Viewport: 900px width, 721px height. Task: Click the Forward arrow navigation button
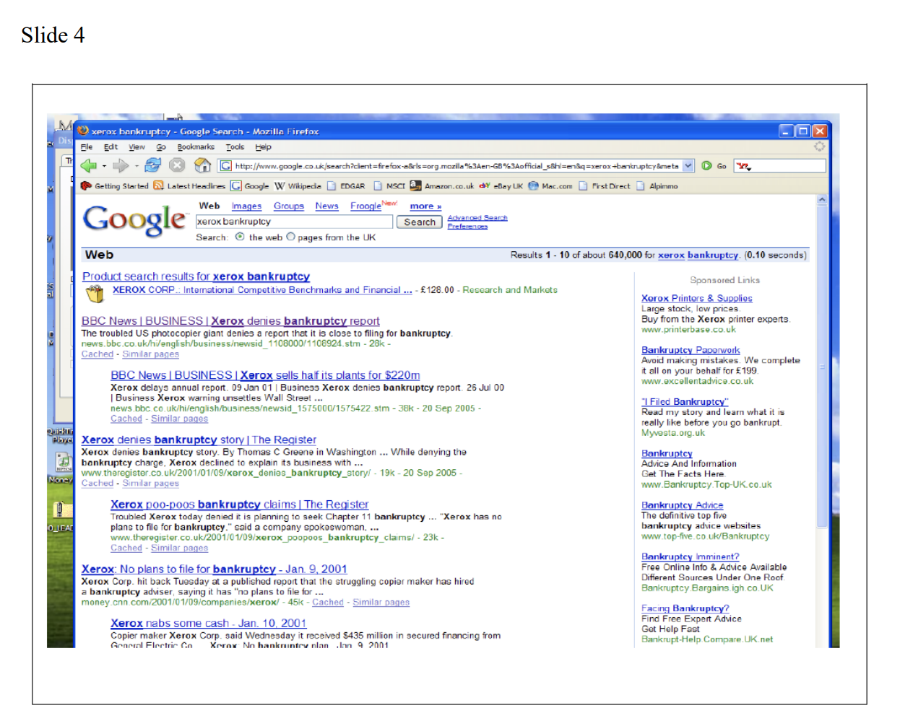tap(121, 165)
